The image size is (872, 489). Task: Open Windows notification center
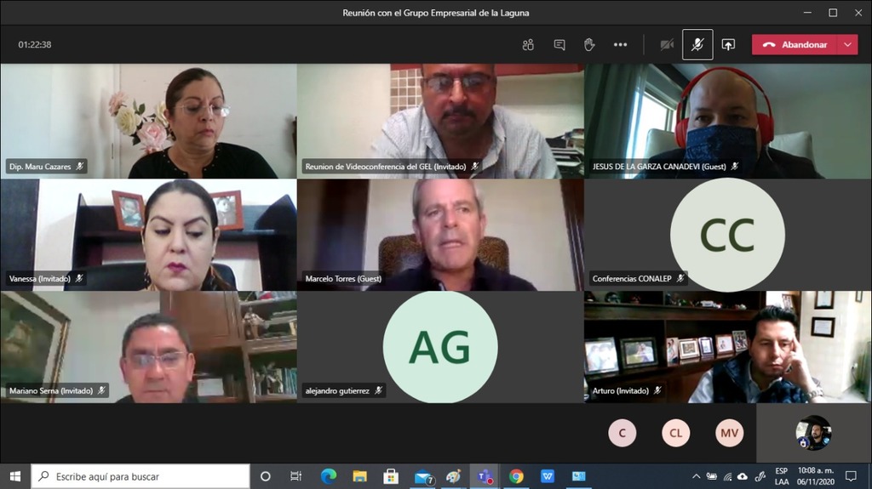click(851, 476)
